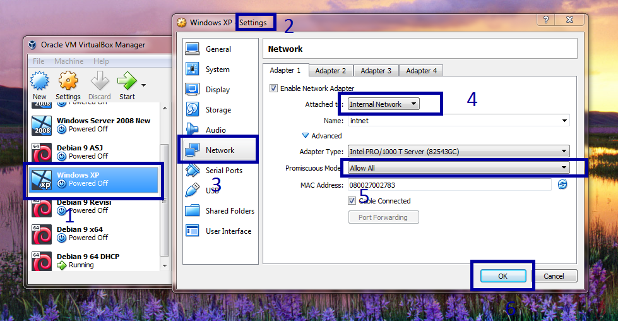
Task: Click the Cancel button in Settings dialog
Action: tap(554, 276)
